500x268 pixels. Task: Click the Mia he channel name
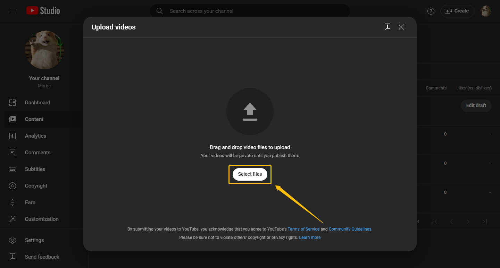44,86
